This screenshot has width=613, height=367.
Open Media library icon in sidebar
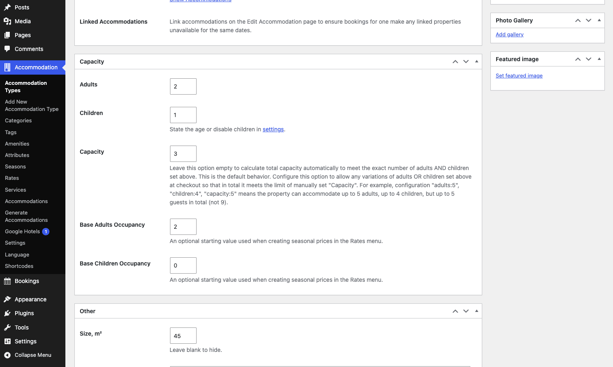tap(7, 21)
